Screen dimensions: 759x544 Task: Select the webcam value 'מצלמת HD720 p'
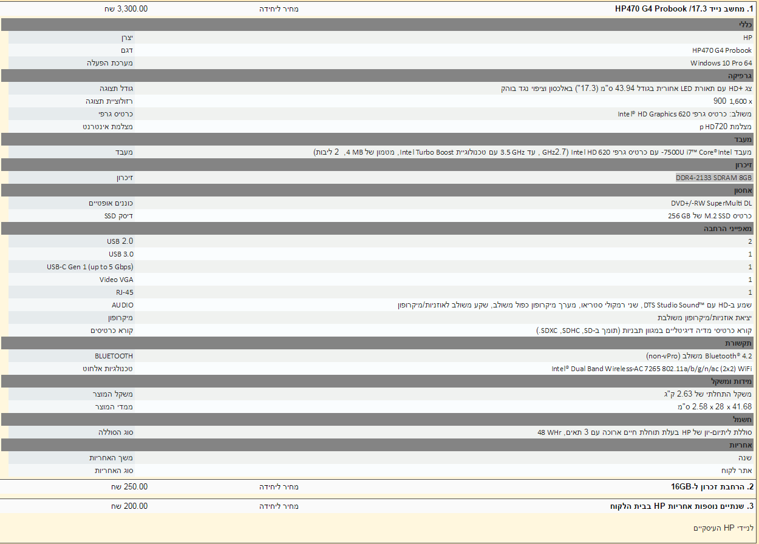[x=726, y=127]
